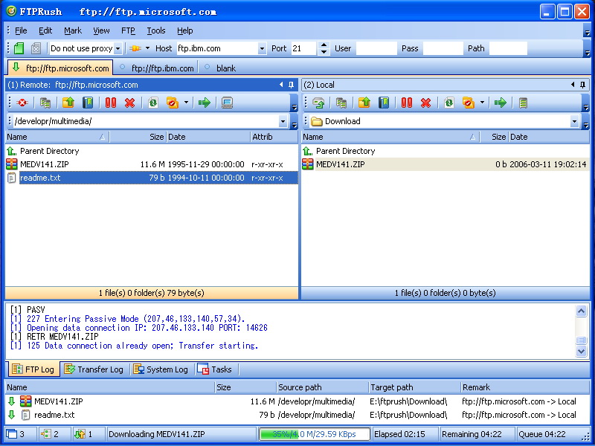This screenshot has width=595, height=446.
Task: Click red X delete in Remote pane
Action: pos(129,103)
